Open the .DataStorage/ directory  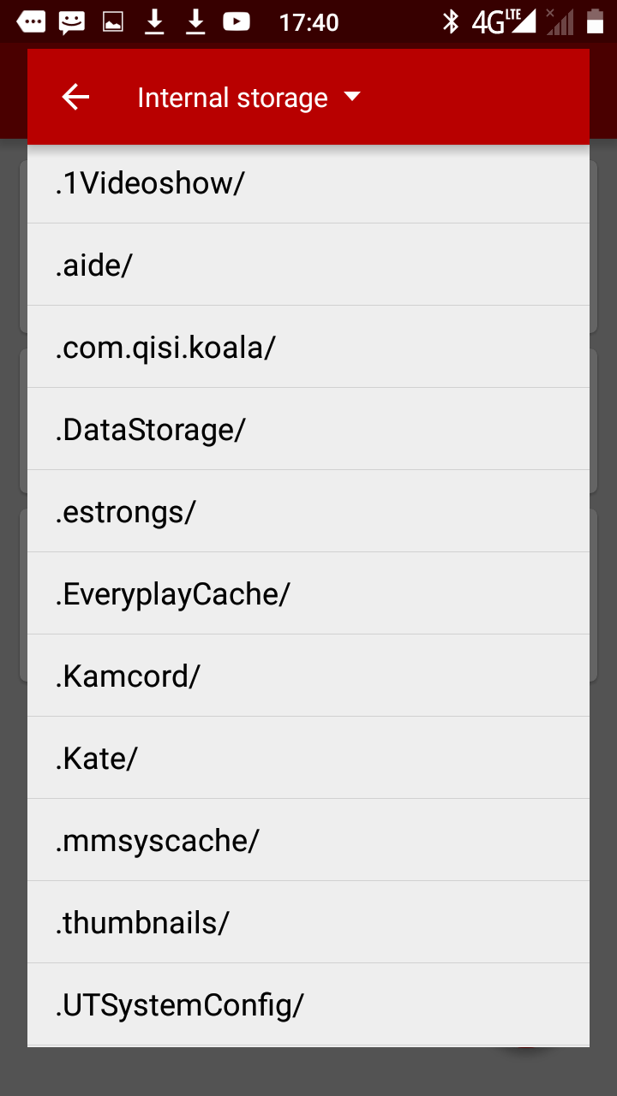coord(308,429)
